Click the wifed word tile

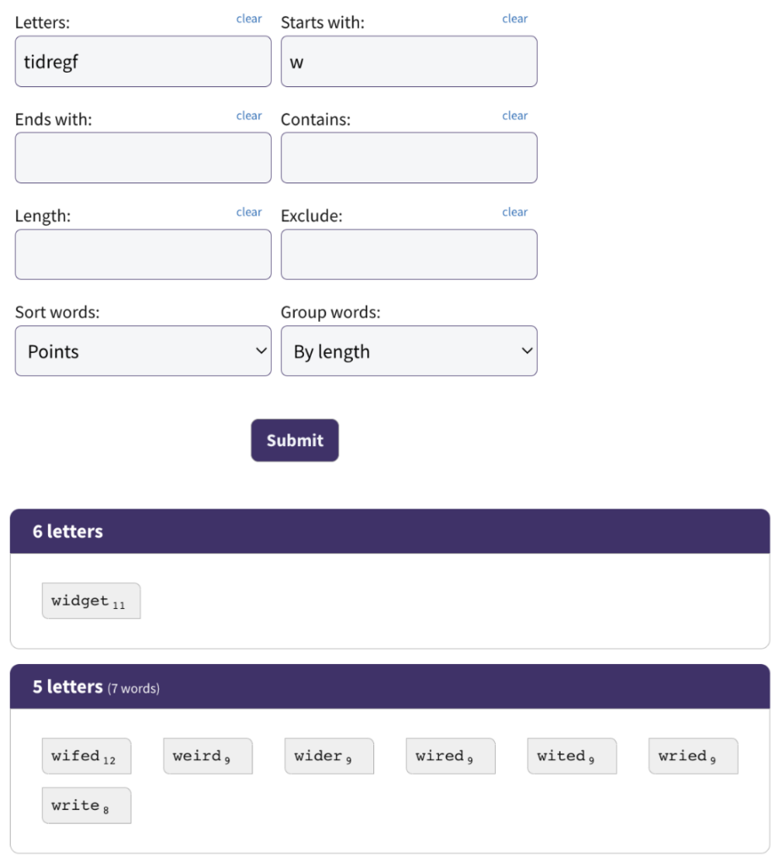click(x=87, y=756)
